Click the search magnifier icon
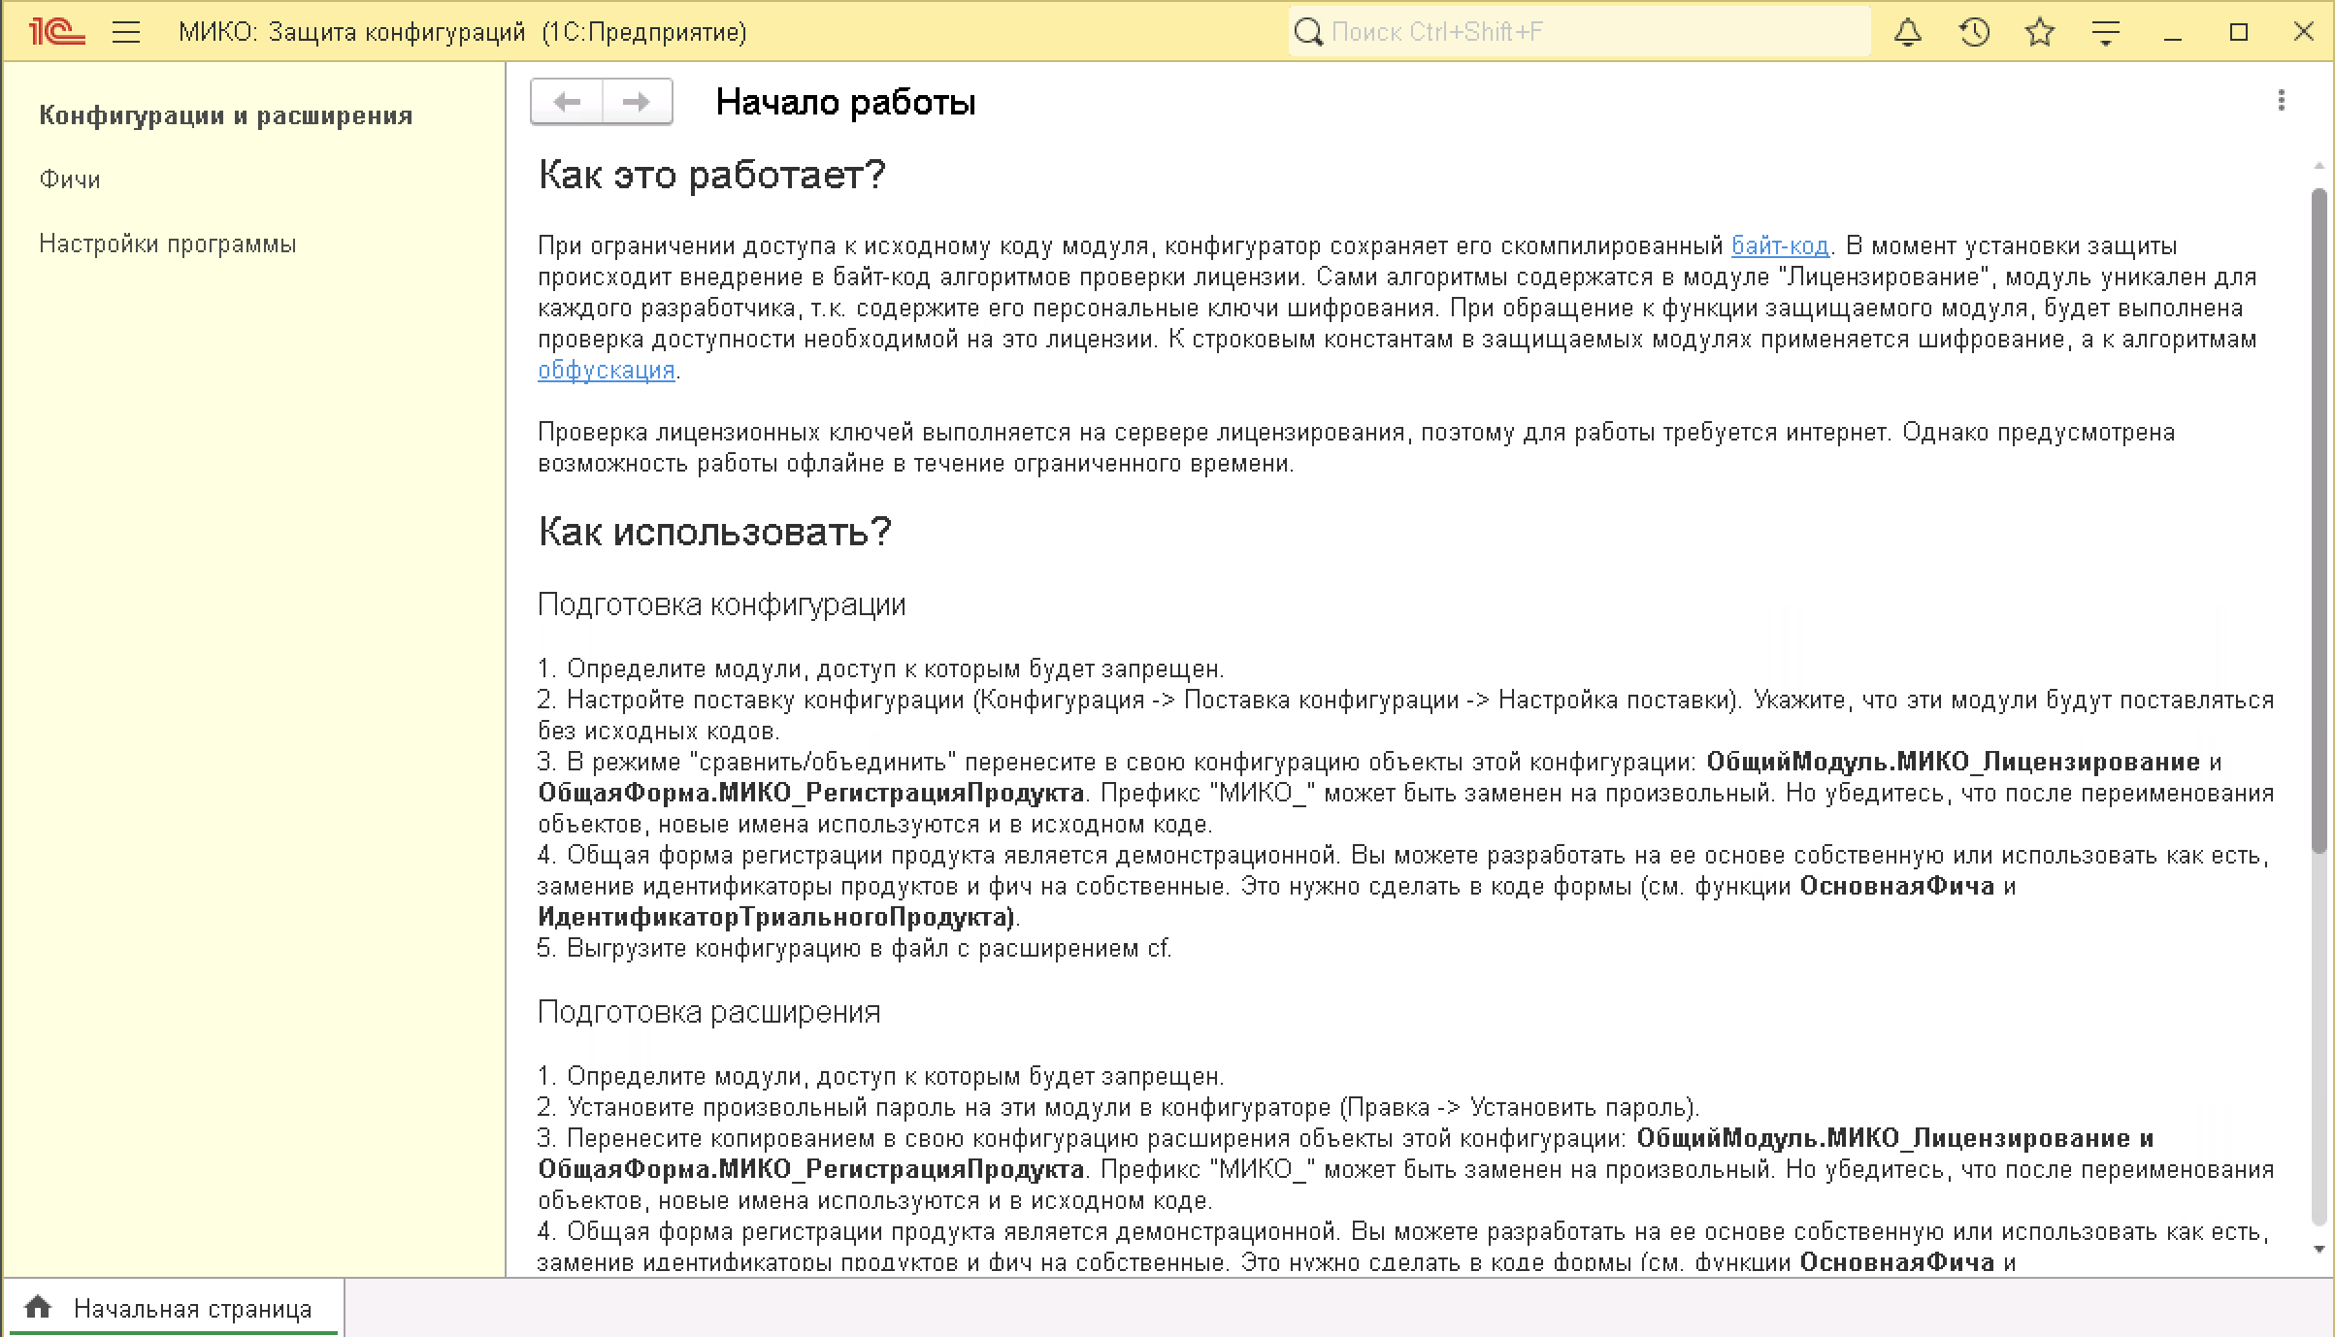2335x1337 pixels. (x=1309, y=32)
